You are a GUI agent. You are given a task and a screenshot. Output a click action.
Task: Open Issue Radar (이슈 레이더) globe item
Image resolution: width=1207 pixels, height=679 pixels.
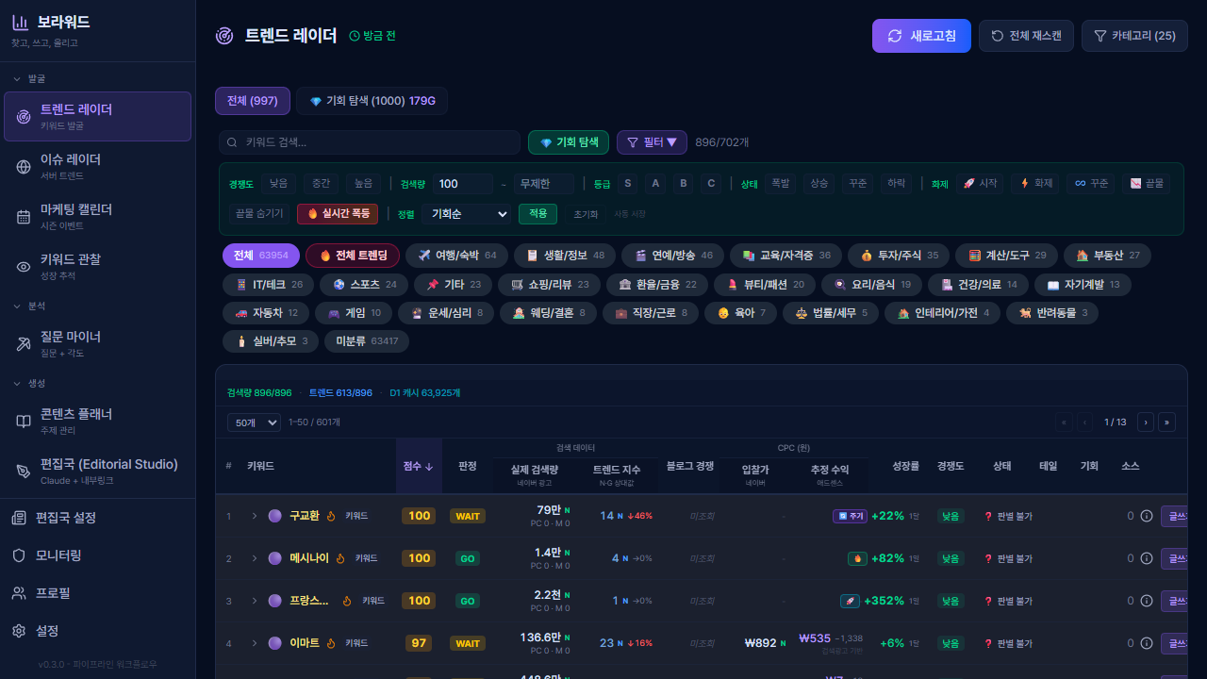[97, 166]
